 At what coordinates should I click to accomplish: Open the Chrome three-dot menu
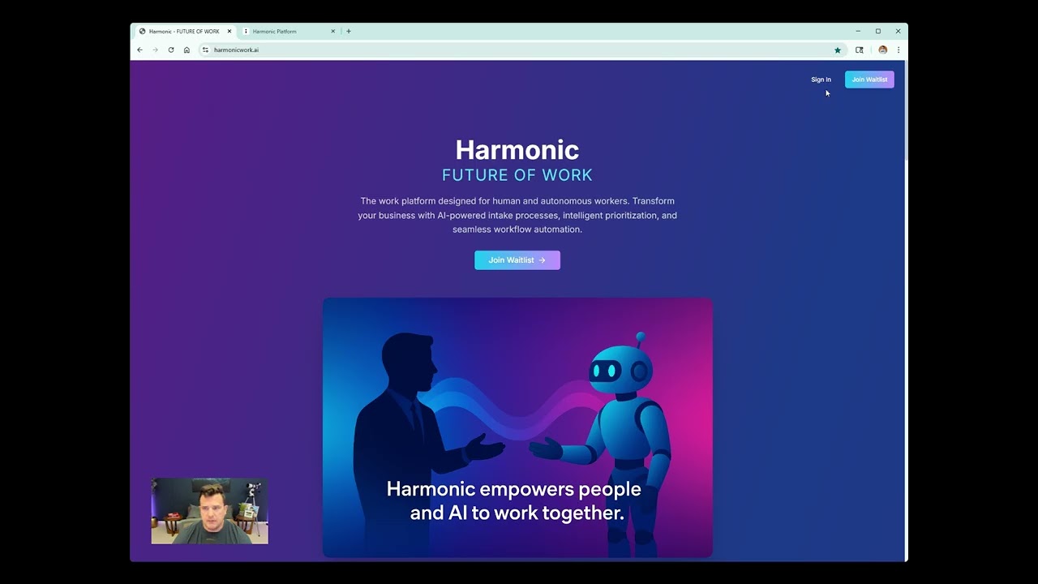tap(899, 49)
